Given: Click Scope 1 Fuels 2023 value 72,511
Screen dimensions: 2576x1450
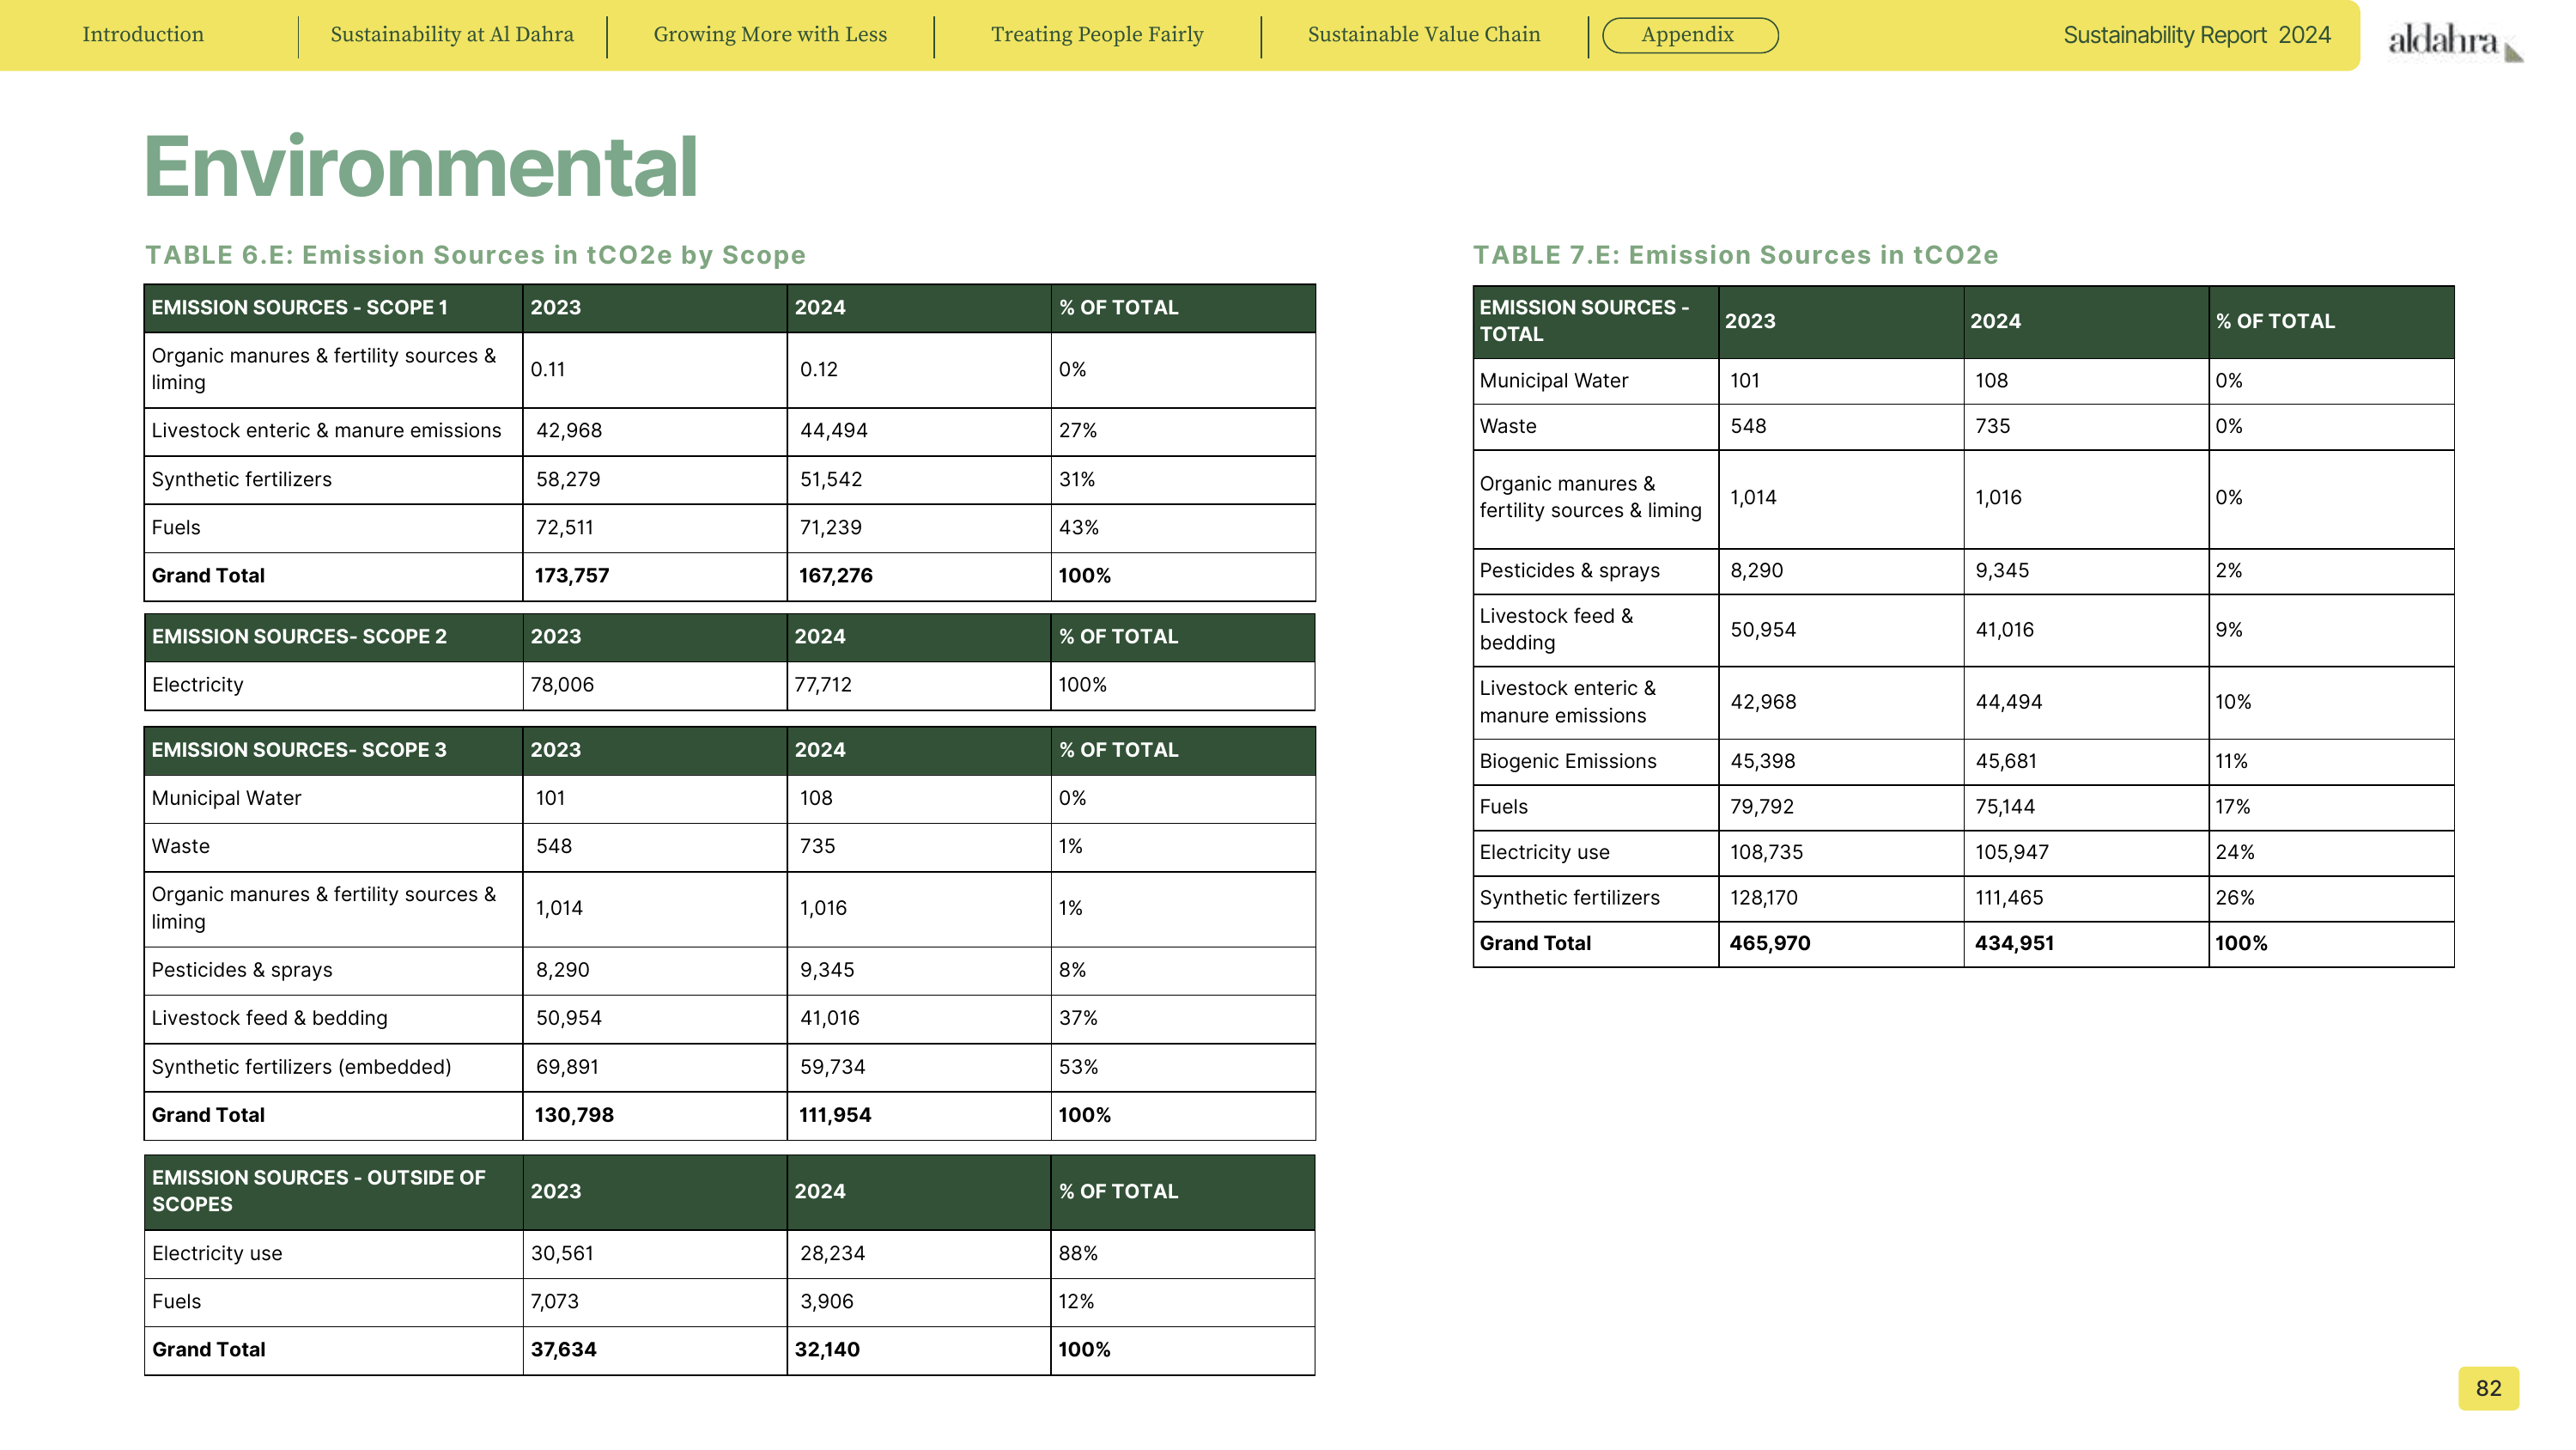Looking at the screenshot, I should pos(564,527).
